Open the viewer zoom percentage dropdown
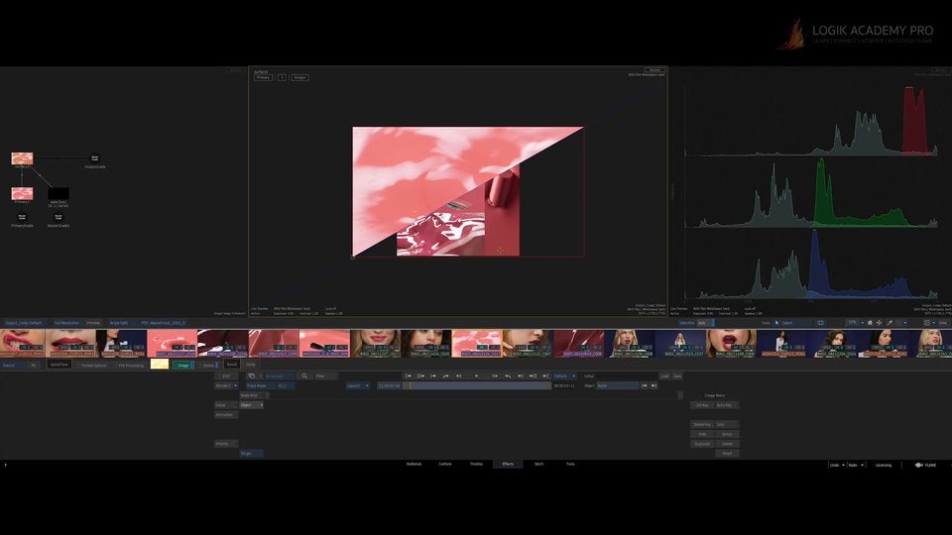The image size is (952, 535). (856, 323)
